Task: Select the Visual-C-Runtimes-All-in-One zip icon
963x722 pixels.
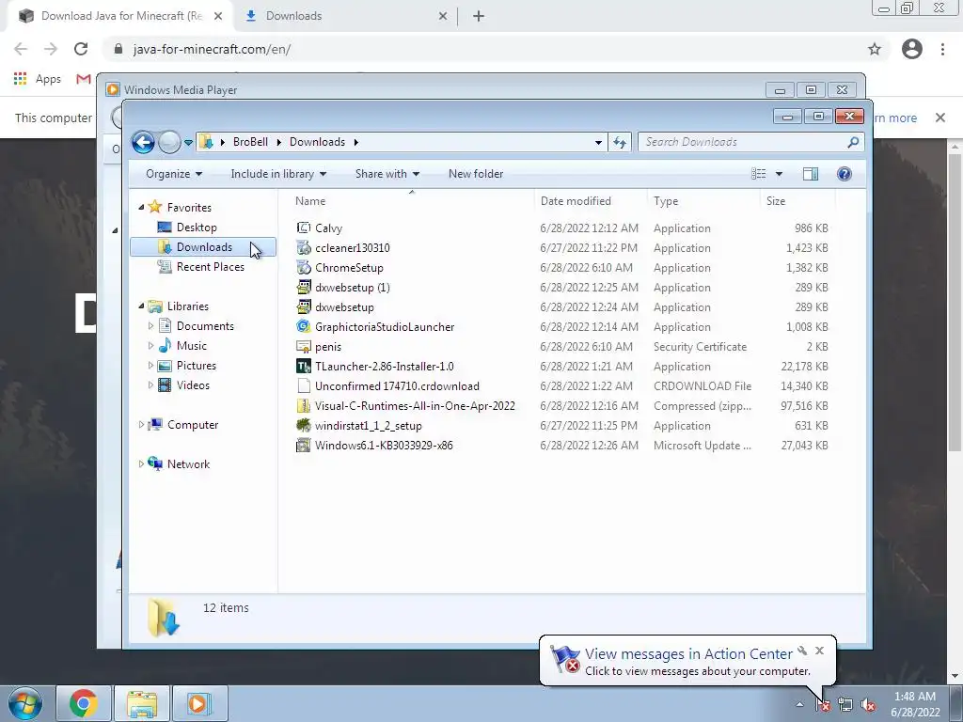Action: tap(304, 406)
